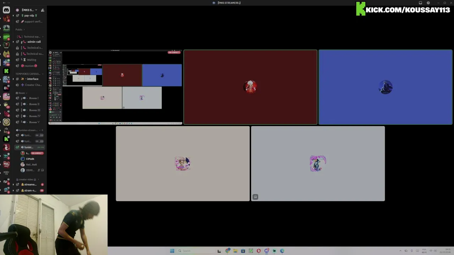Click the back navigation arrow in Discord
454x255 pixels.
[4, 3]
